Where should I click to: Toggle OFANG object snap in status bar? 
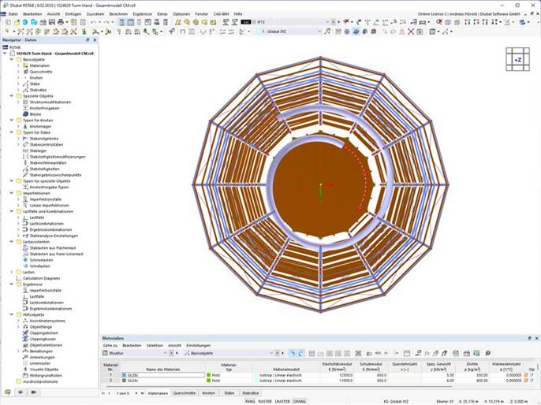tap(300, 401)
